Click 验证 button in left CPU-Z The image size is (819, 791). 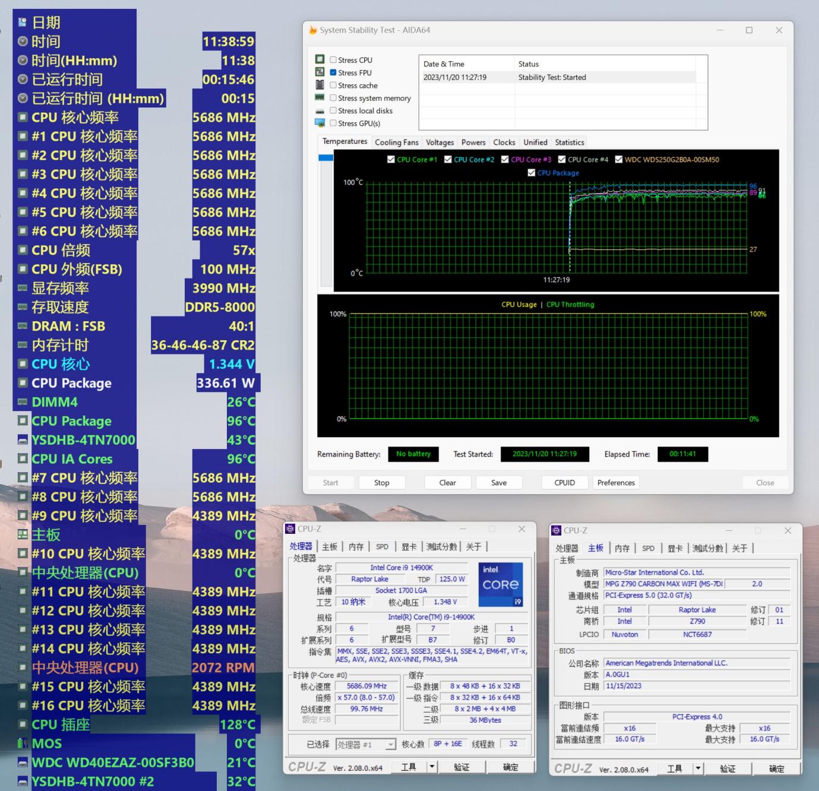coord(461,767)
